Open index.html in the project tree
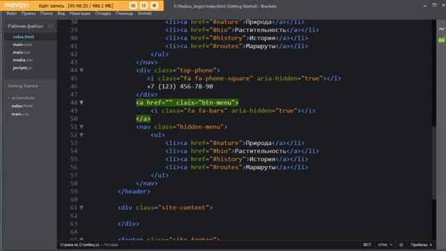The image size is (446, 251). pyautogui.click(x=22, y=106)
